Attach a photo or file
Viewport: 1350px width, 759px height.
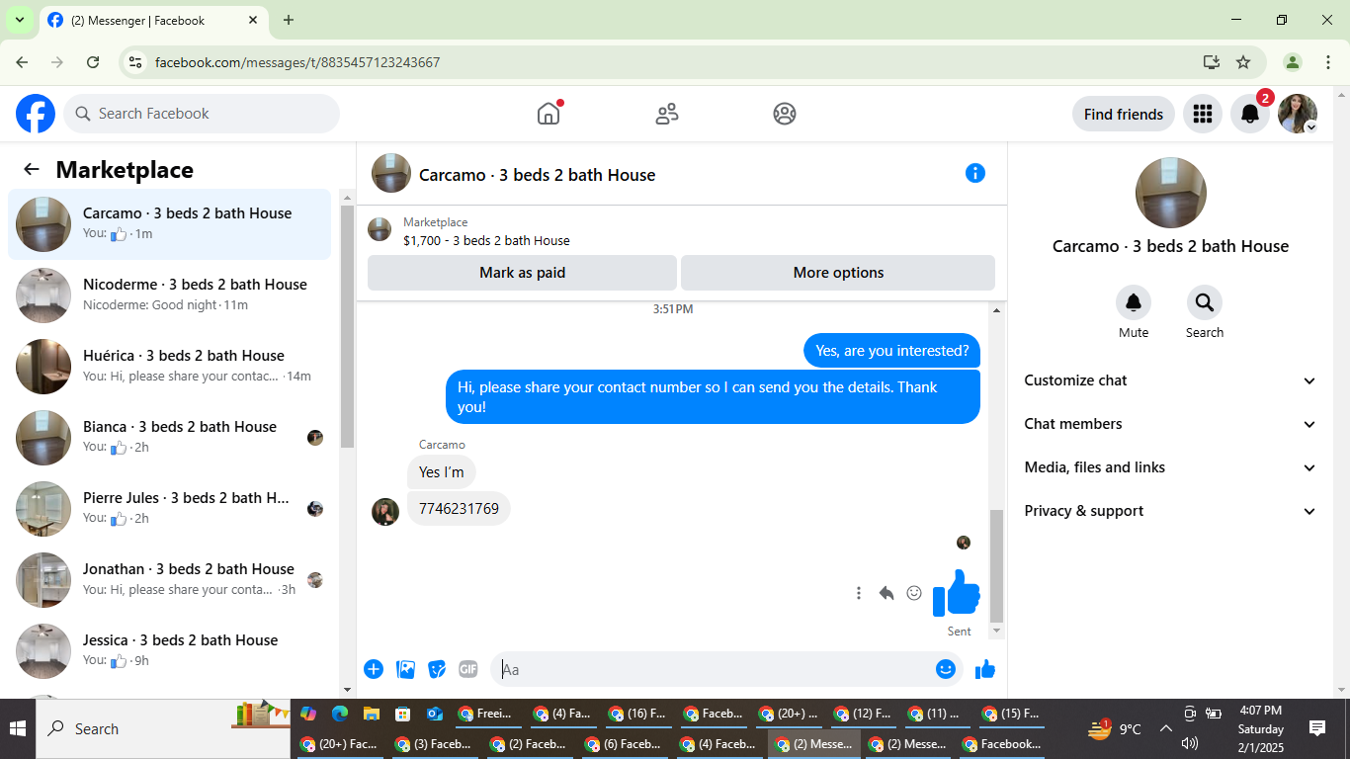[405, 669]
